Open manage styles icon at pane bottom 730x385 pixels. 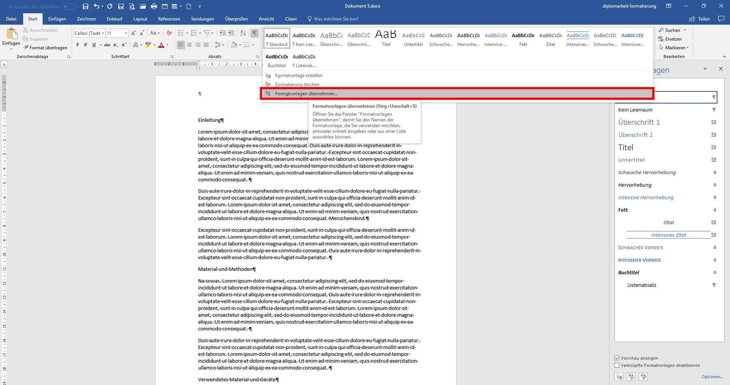(643, 377)
